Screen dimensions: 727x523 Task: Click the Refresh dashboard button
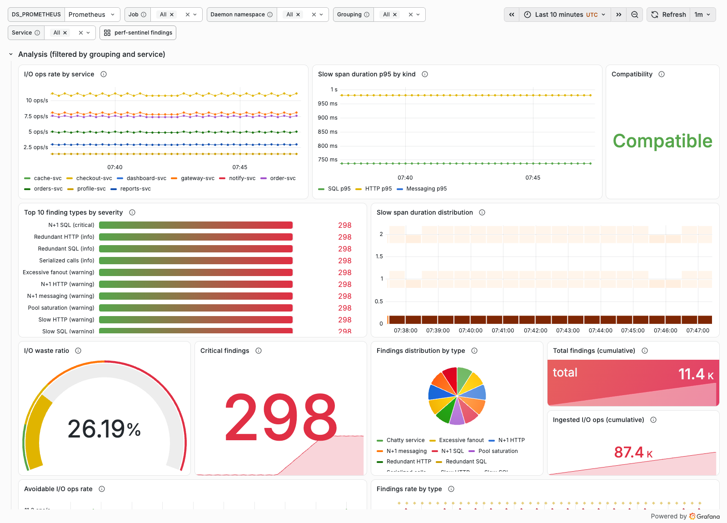point(668,15)
